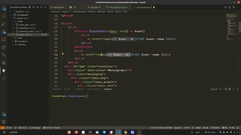
Task: Open the Accounts icon in activity bar
Action: [4, 114]
